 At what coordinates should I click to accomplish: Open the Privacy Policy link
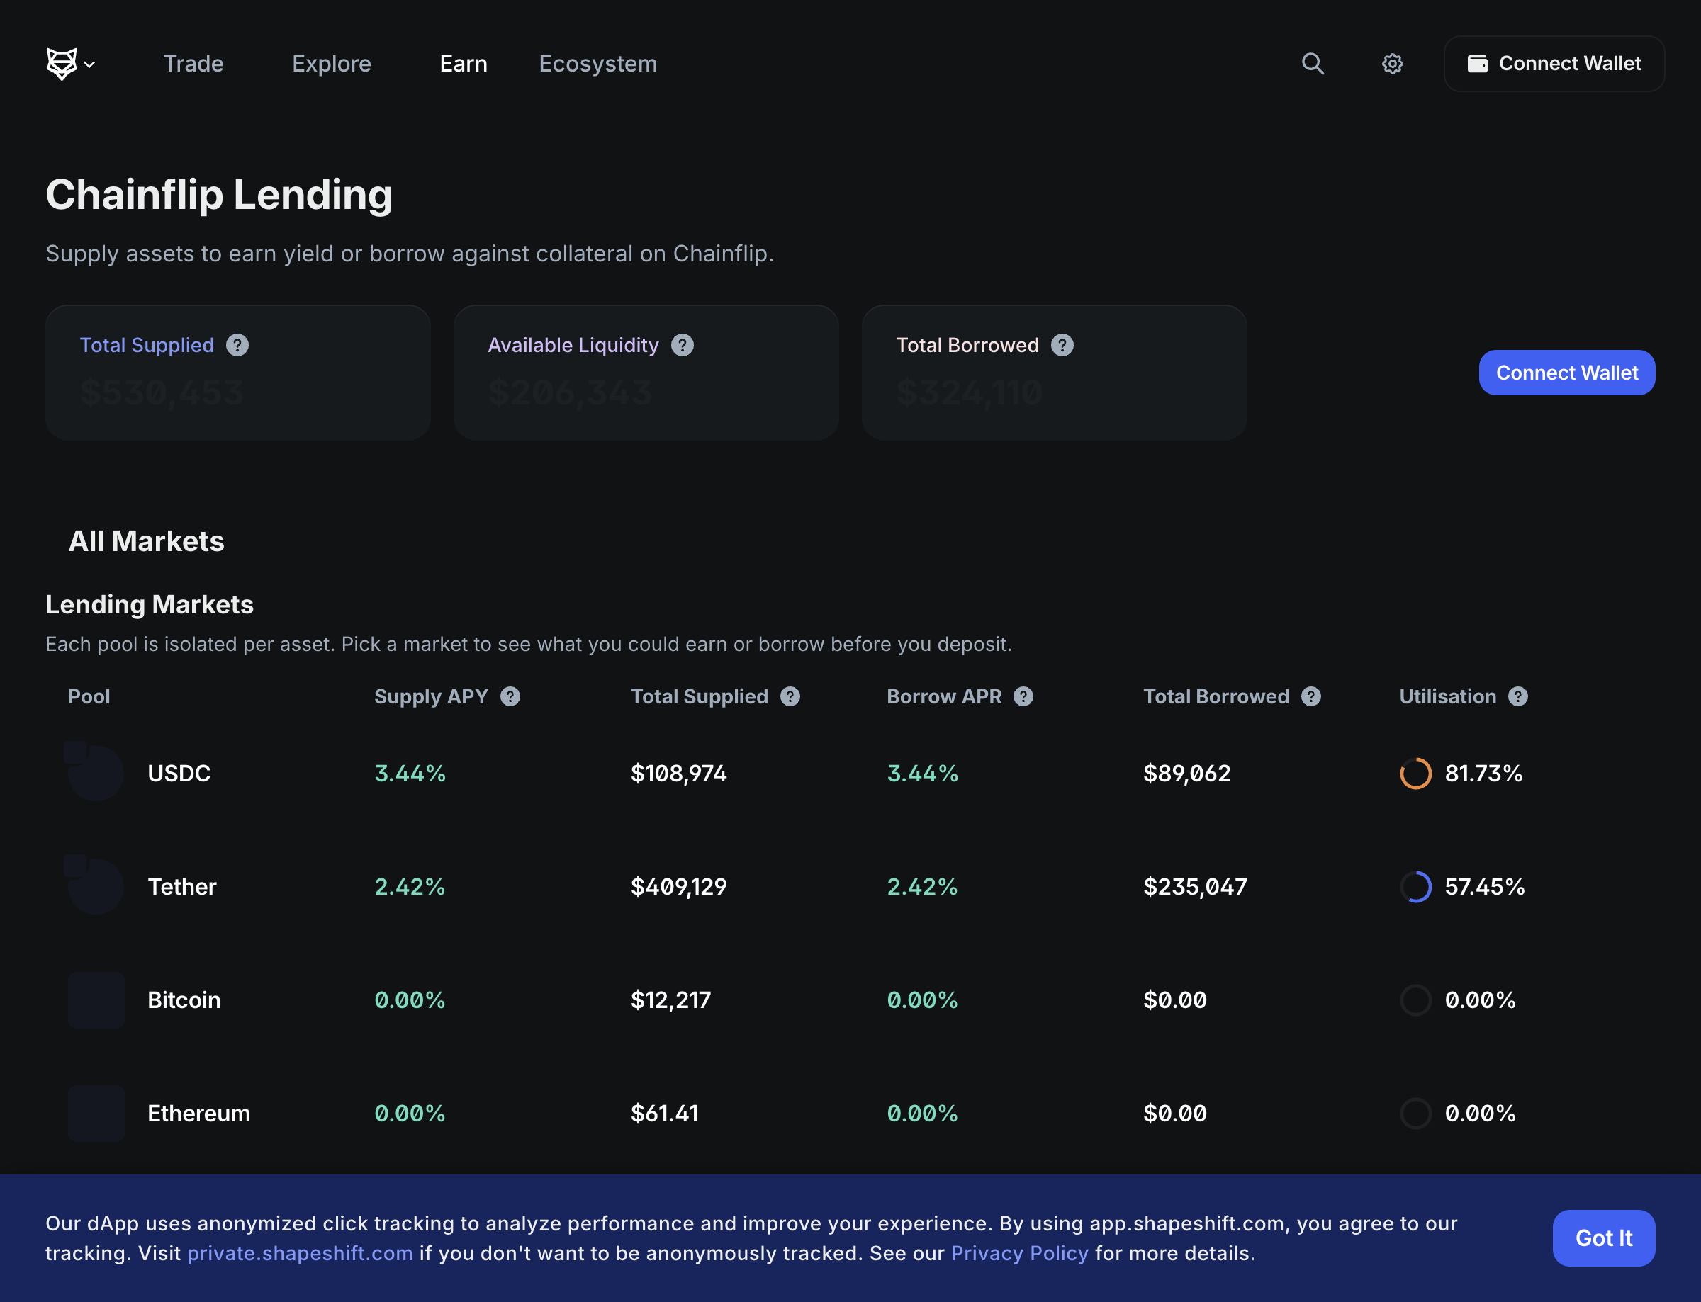click(x=1018, y=1253)
